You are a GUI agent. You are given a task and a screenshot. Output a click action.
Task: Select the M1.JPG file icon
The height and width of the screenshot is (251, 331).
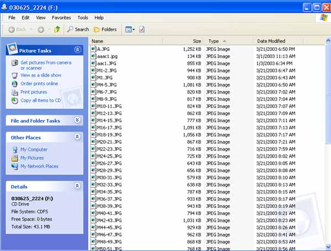point(93,77)
